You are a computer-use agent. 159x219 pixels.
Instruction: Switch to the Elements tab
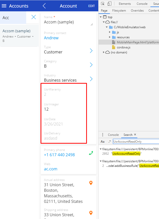point(125,4)
